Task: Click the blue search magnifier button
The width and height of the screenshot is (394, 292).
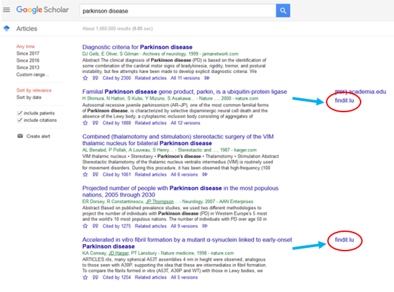Action: pyautogui.click(x=283, y=11)
